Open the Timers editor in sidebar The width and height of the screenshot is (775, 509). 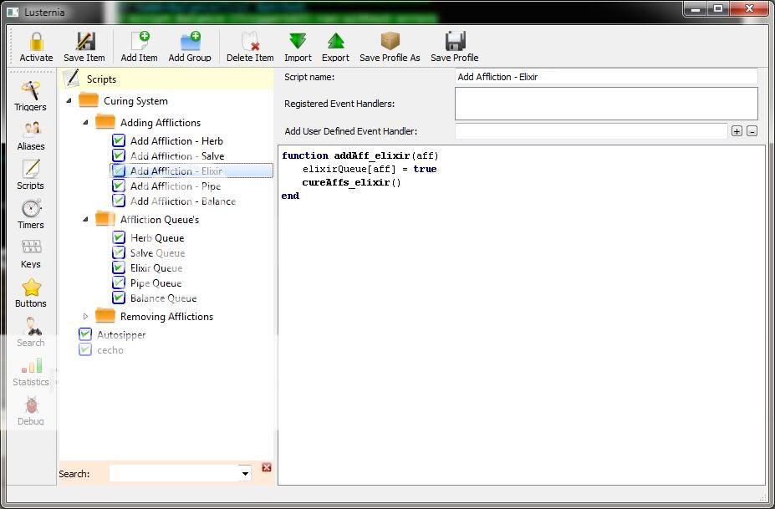click(x=31, y=215)
